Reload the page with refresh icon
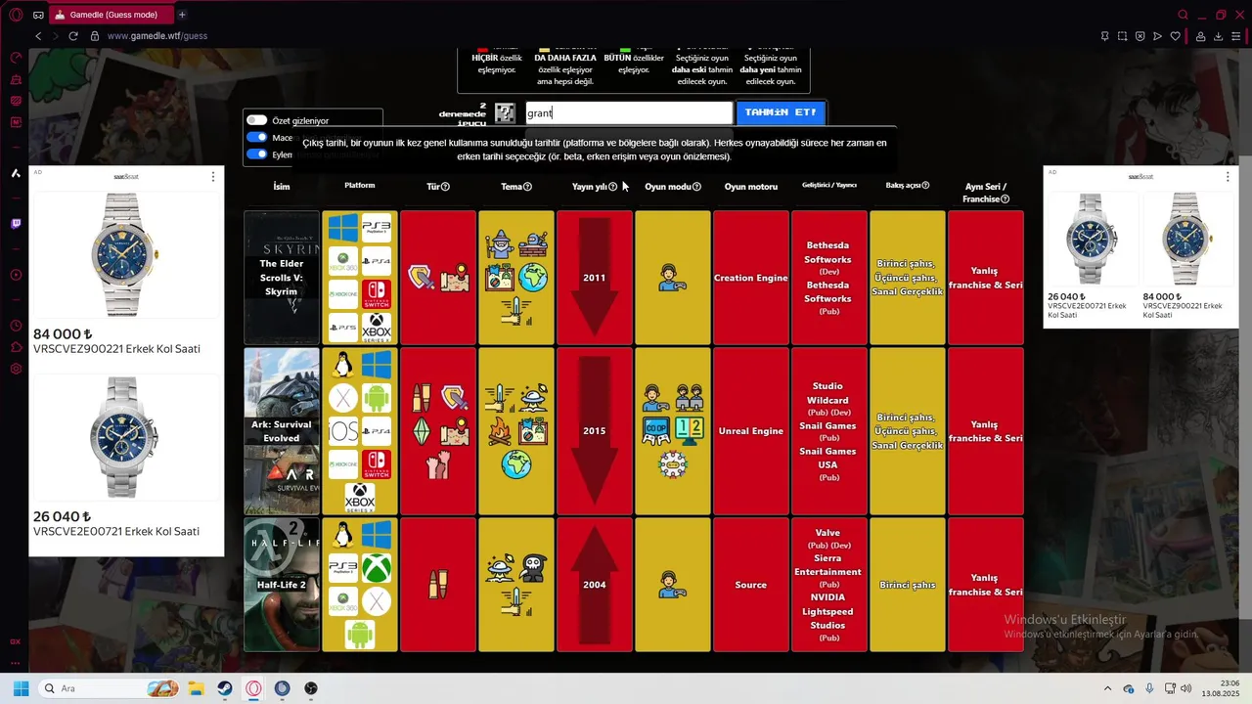 (72, 36)
